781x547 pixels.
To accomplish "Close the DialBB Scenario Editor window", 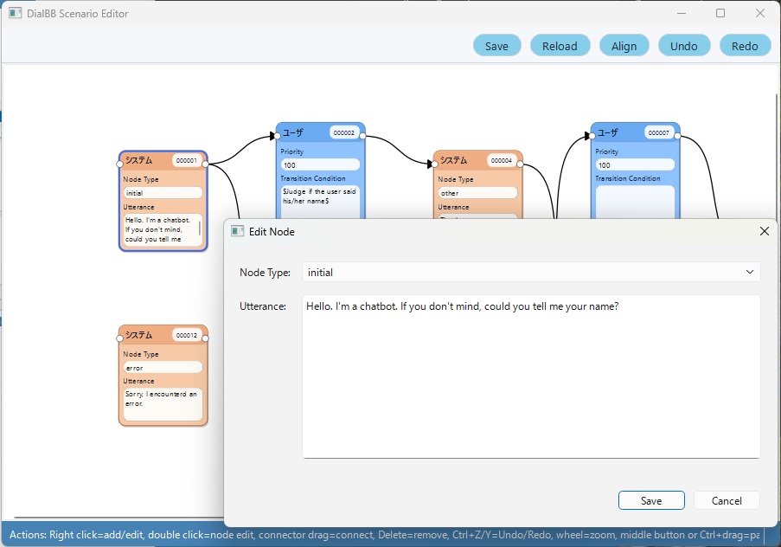I will tap(760, 13).
